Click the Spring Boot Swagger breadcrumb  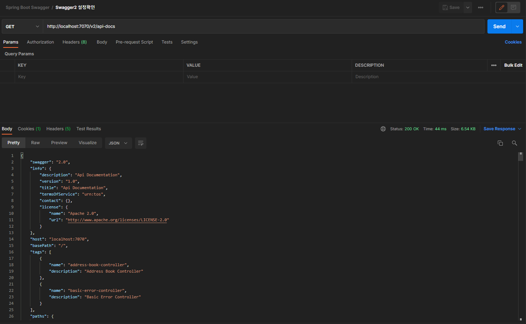[x=27, y=7]
